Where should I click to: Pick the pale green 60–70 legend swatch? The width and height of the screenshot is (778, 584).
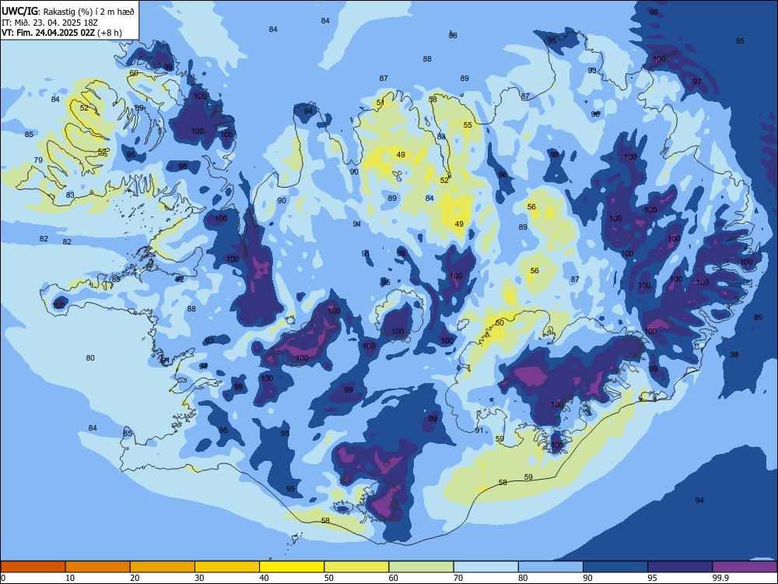tap(421, 567)
